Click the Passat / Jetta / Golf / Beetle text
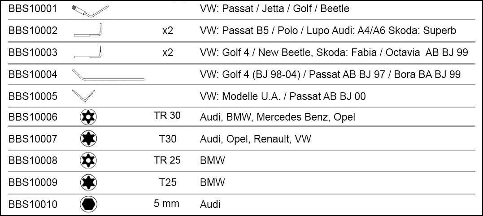483x216 pixels. pos(274,9)
